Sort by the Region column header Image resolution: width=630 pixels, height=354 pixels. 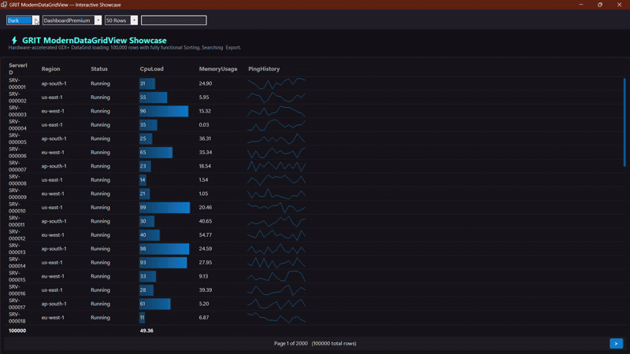(x=50, y=69)
